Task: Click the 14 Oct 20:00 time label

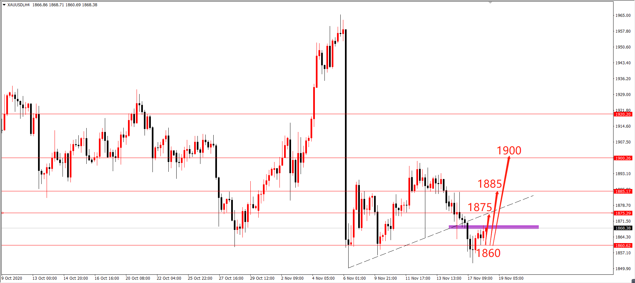Action: 76,278
